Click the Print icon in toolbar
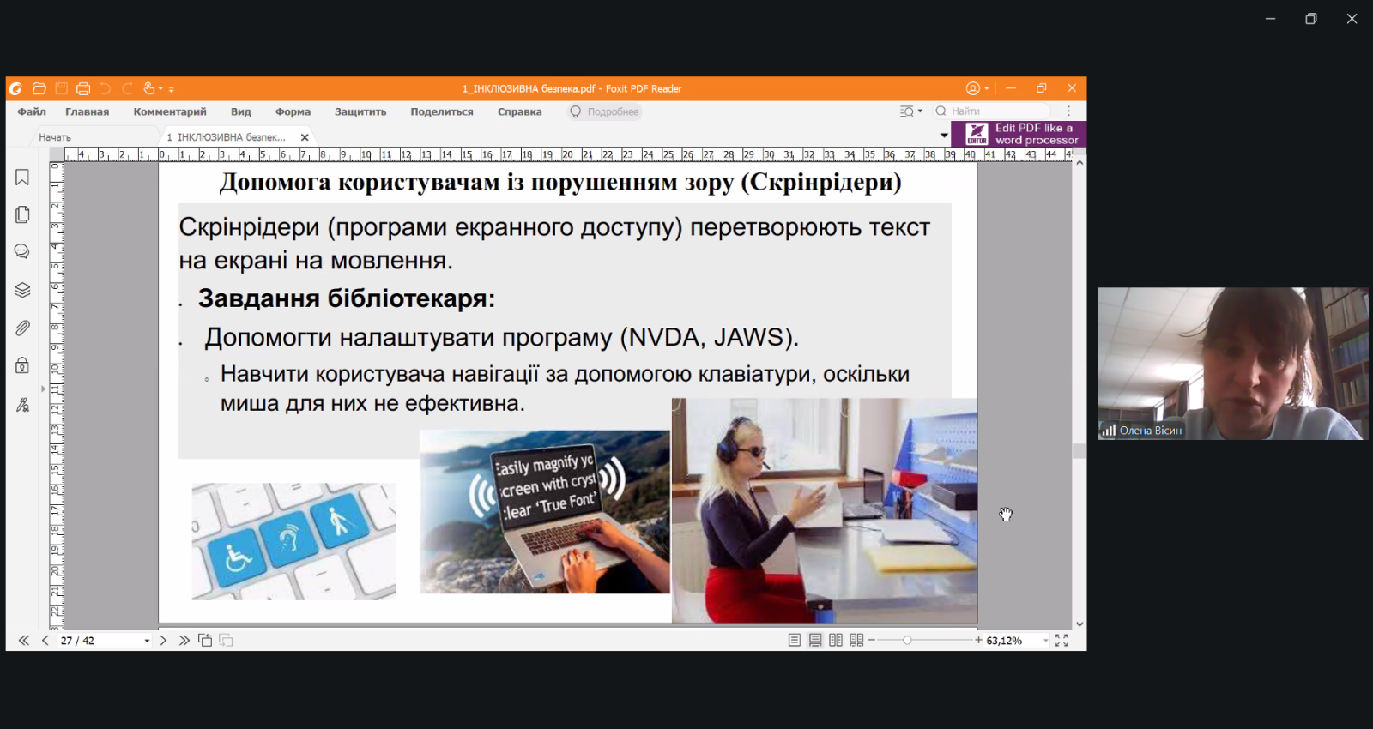The height and width of the screenshot is (729, 1373). point(83,88)
